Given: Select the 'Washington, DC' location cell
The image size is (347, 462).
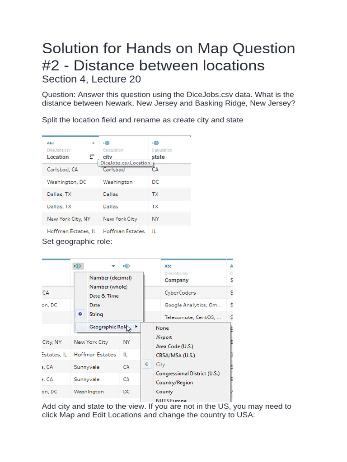Looking at the screenshot, I should coord(66,182).
